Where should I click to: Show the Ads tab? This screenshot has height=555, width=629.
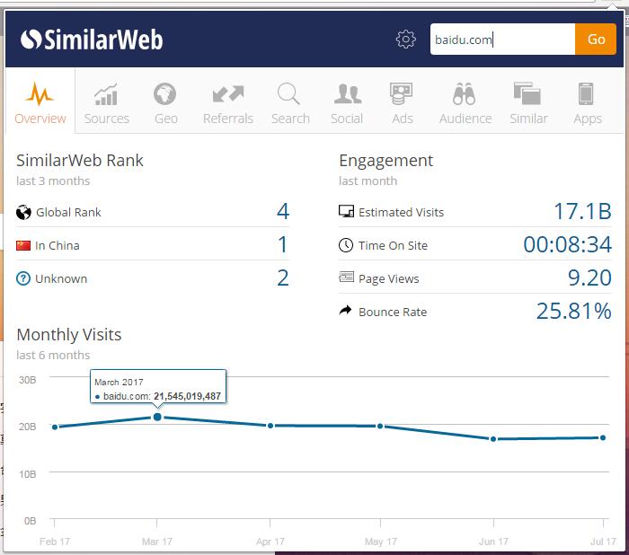coord(402,103)
